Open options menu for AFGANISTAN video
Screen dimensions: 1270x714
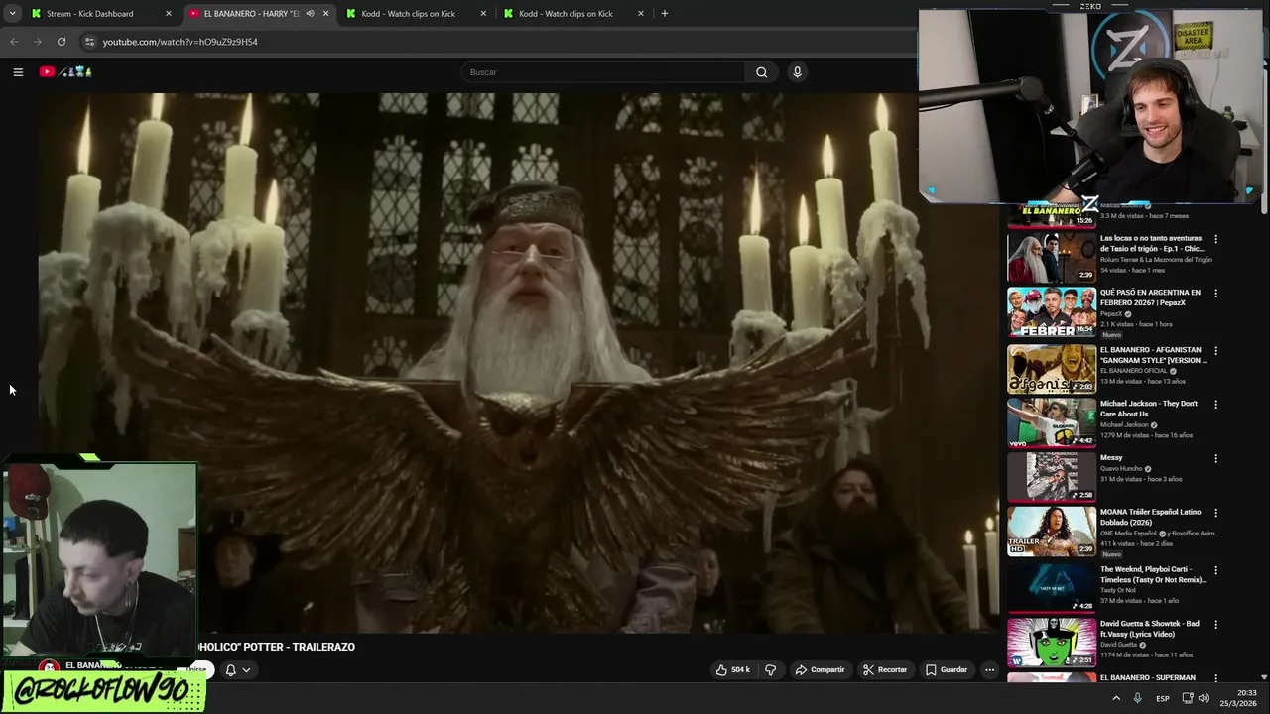[1215, 351]
